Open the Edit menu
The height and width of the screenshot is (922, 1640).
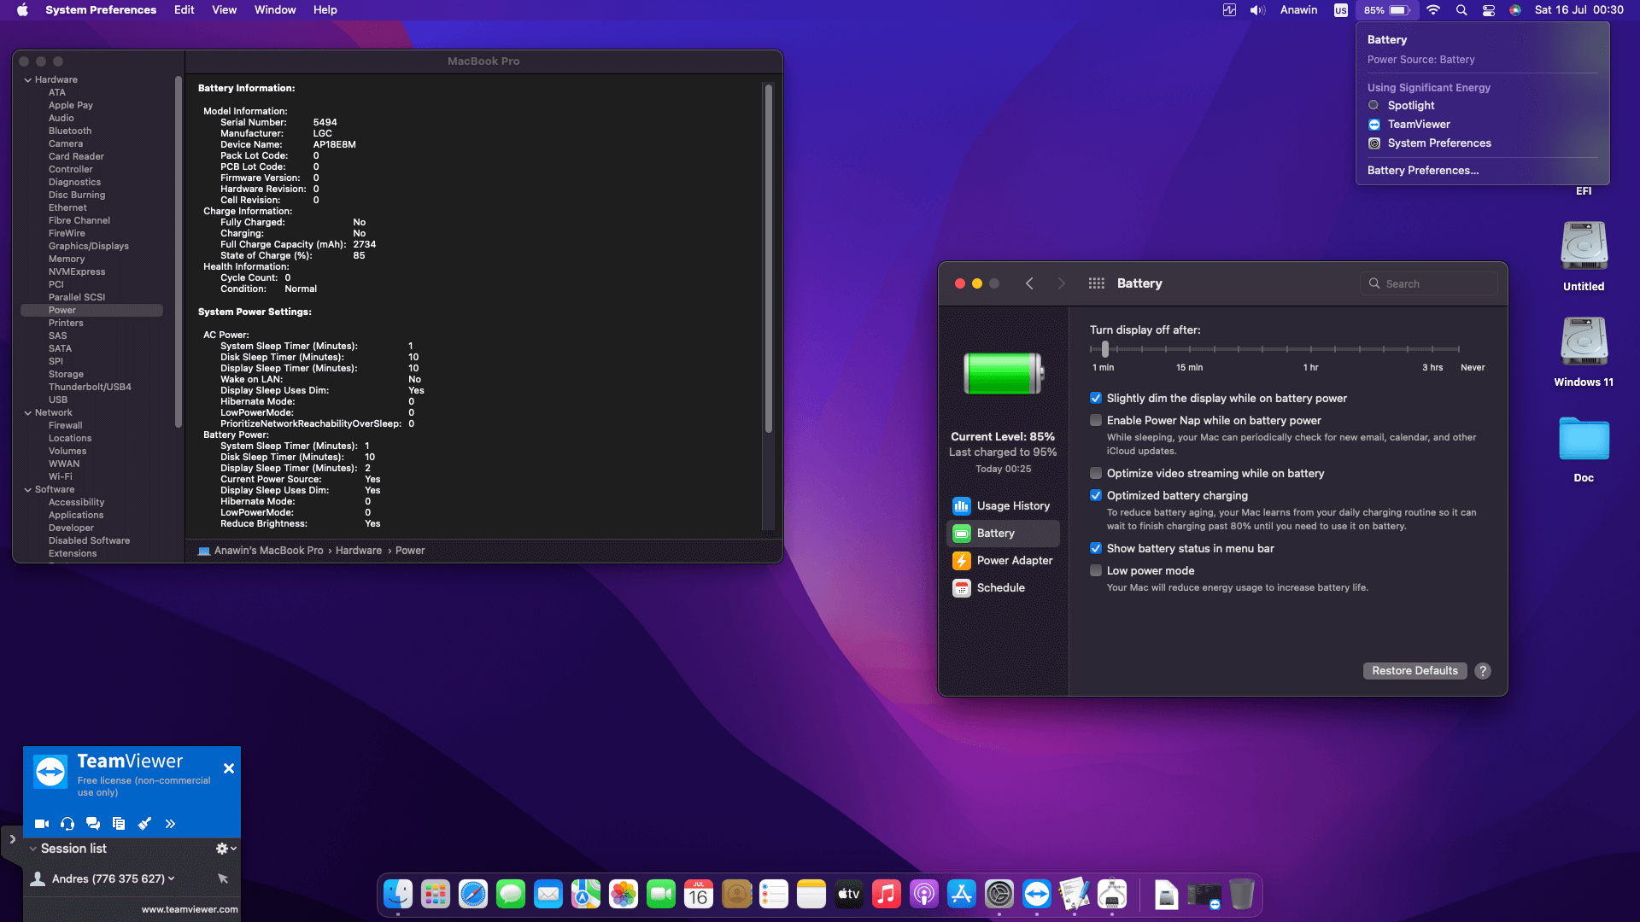[x=184, y=10]
